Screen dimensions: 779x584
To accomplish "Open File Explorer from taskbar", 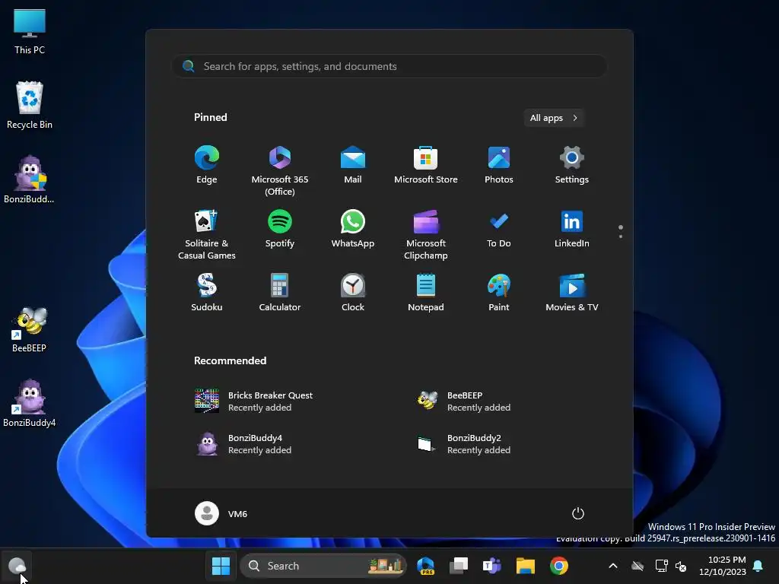I will coord(525,566).
